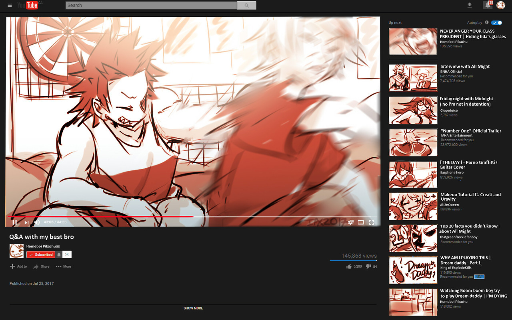
Task: Click Published on Jul 25, 2017 text
Action: click(32, 284)
